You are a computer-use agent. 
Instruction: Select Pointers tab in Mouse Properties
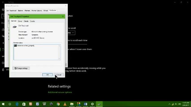[27, 11]
